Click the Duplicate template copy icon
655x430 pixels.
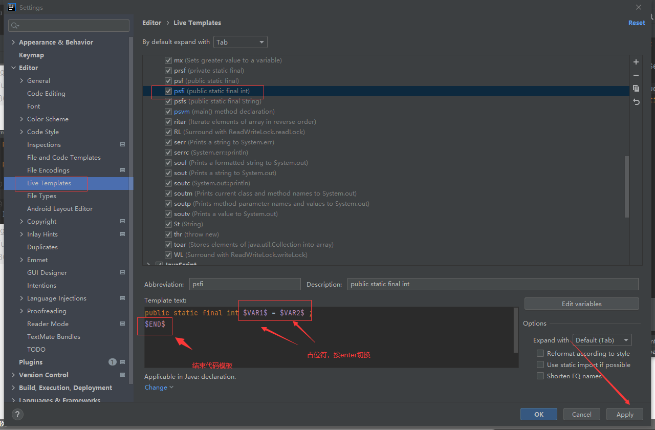coord(636,89)
